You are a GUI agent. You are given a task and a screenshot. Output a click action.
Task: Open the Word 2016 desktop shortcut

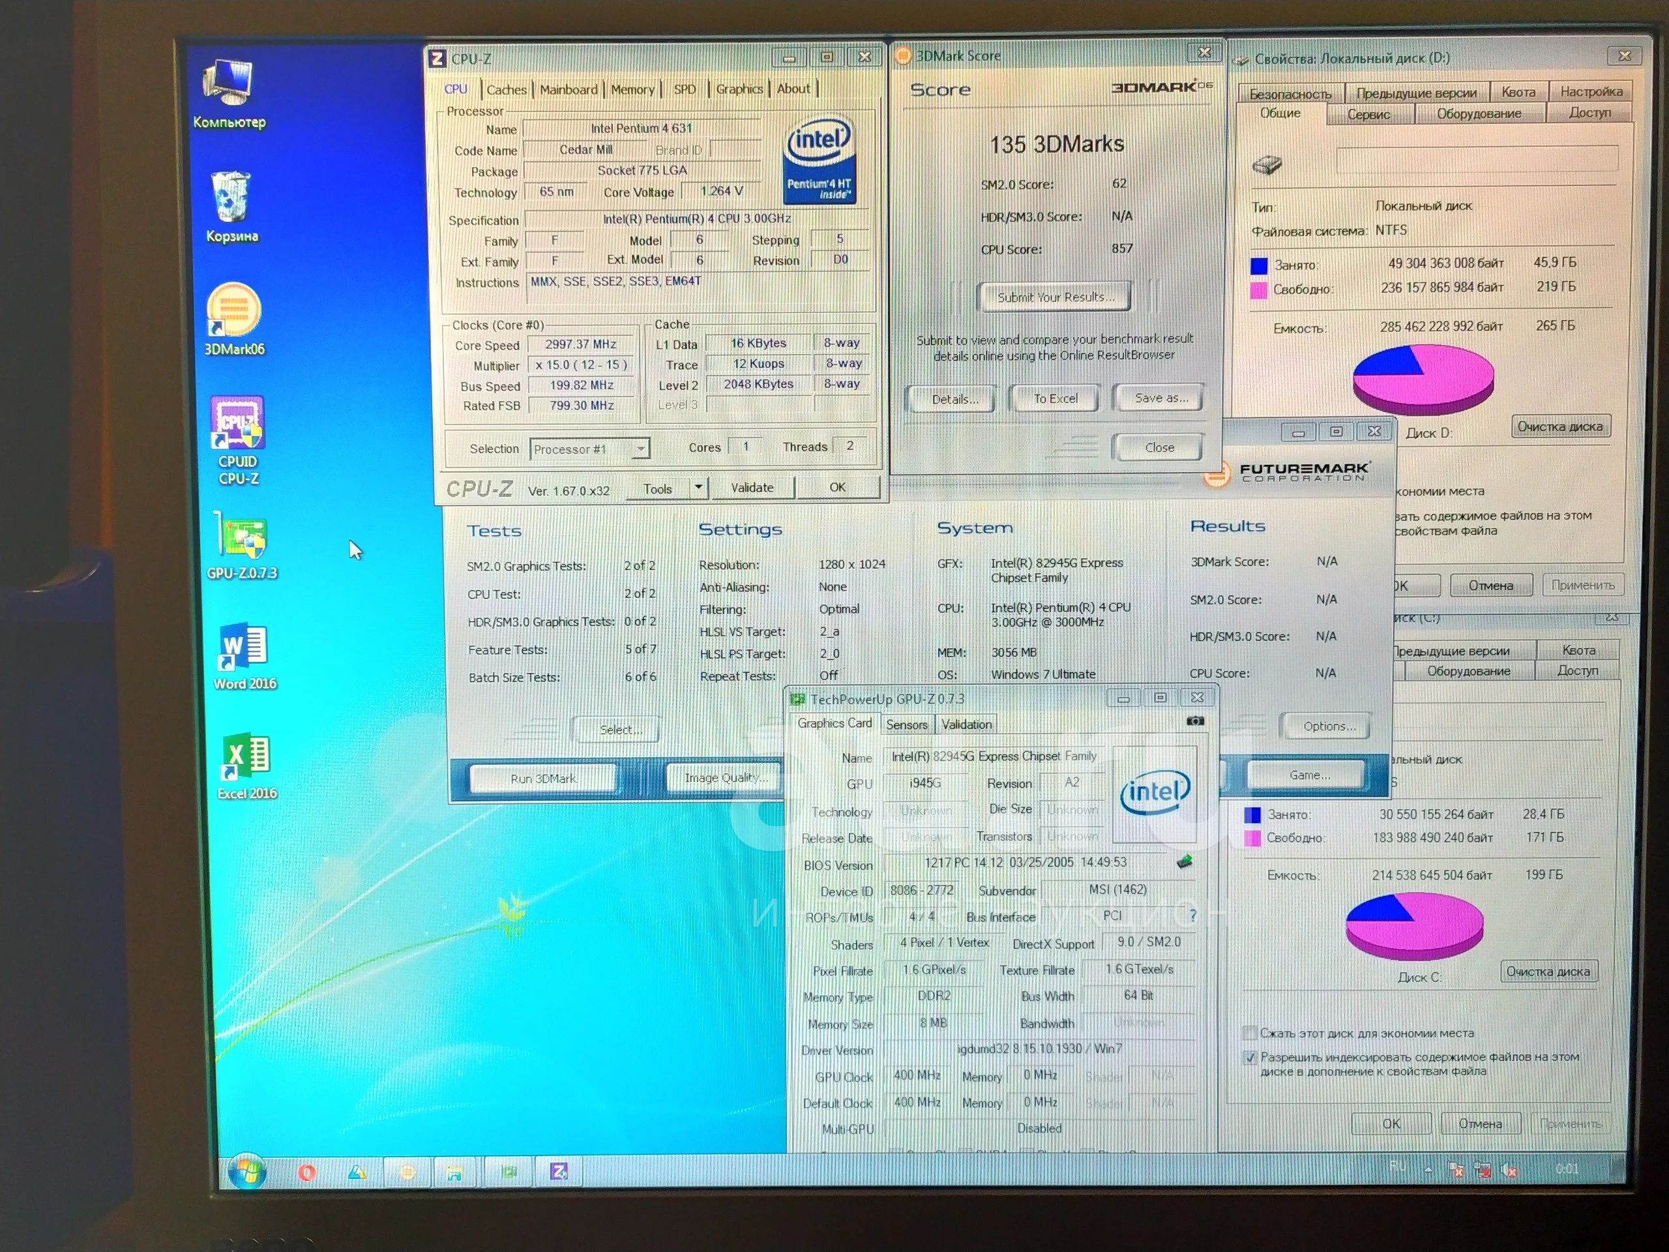coord(244,657)
